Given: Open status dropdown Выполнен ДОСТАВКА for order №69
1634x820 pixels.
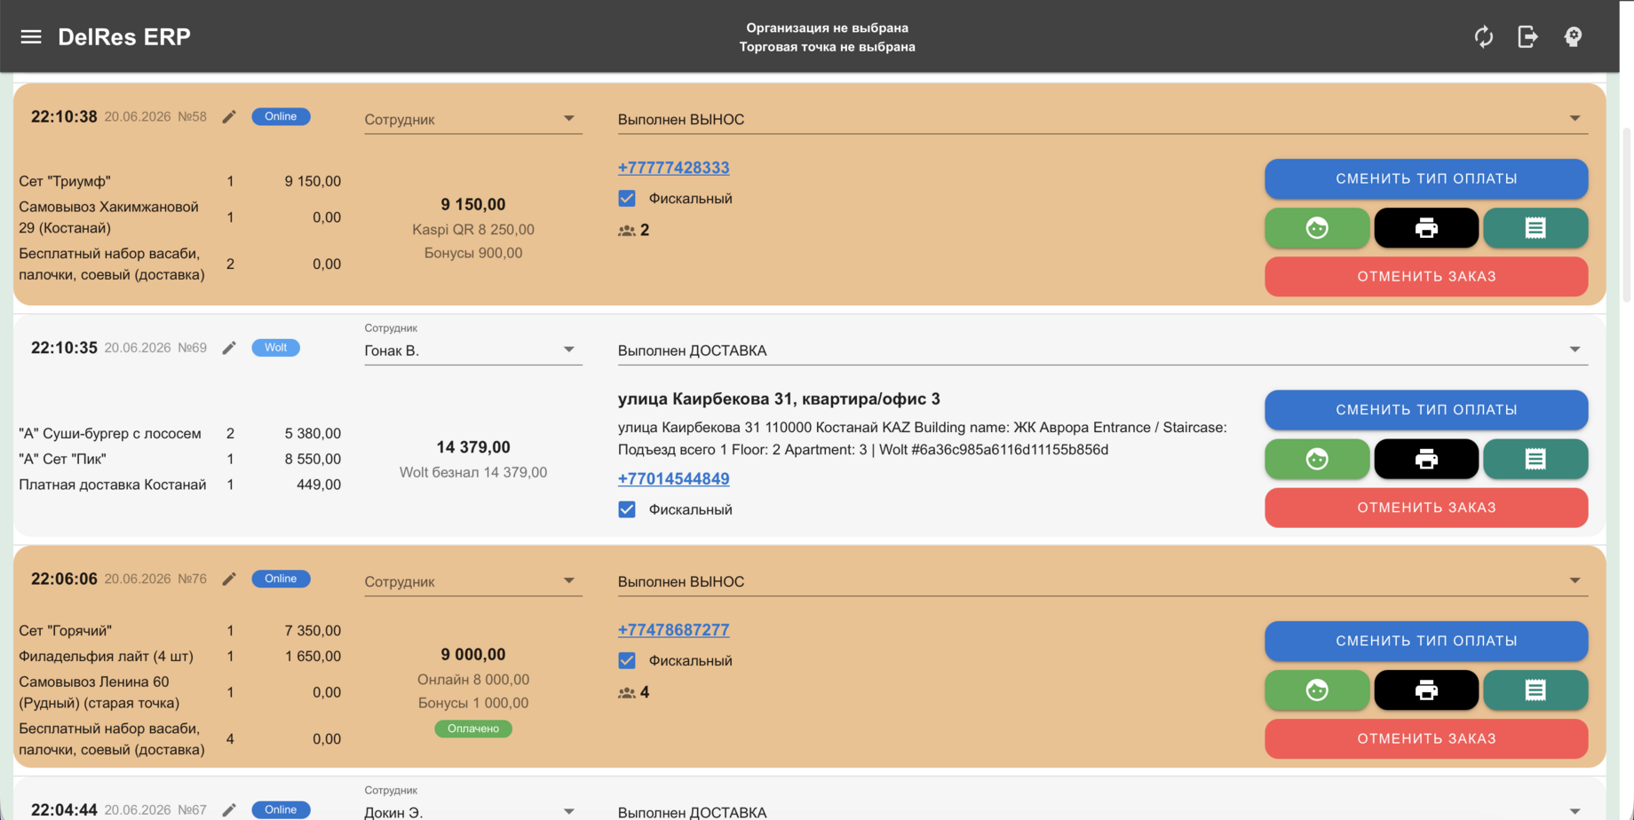Looking at the screenshot, I should click(1102, 351).
